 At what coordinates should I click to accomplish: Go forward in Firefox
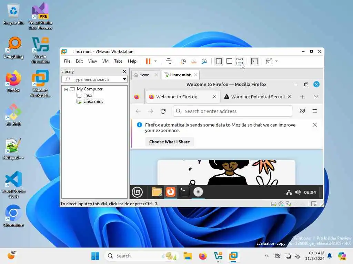151,111
